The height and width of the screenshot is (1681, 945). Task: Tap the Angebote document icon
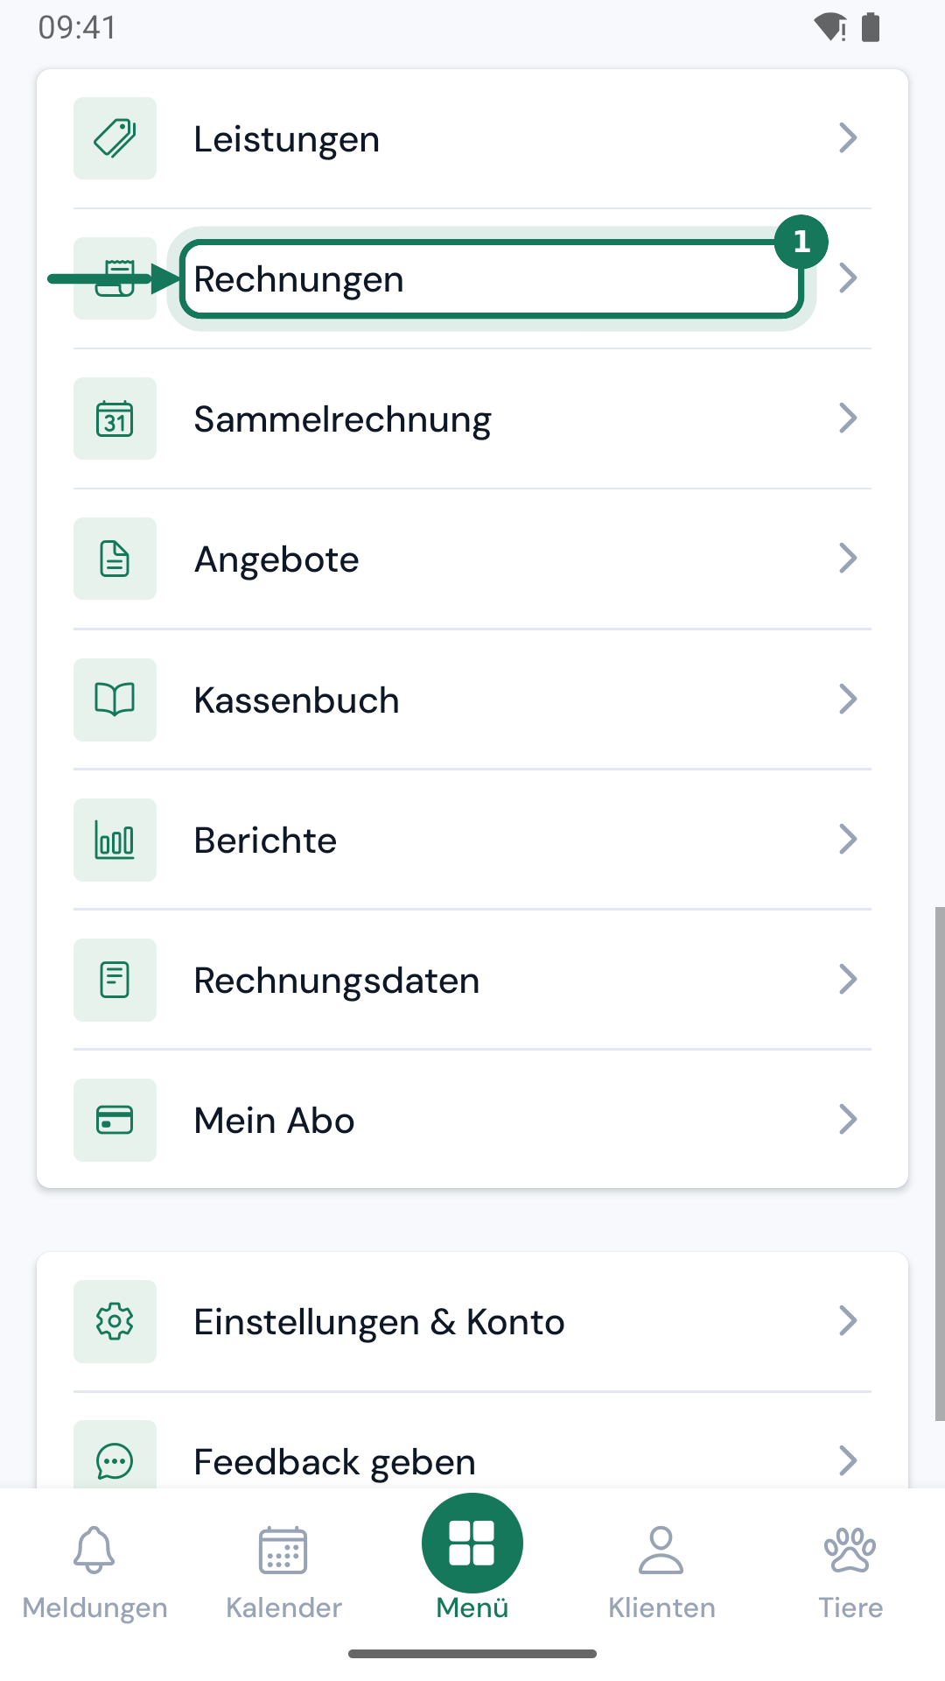point(115,559)
